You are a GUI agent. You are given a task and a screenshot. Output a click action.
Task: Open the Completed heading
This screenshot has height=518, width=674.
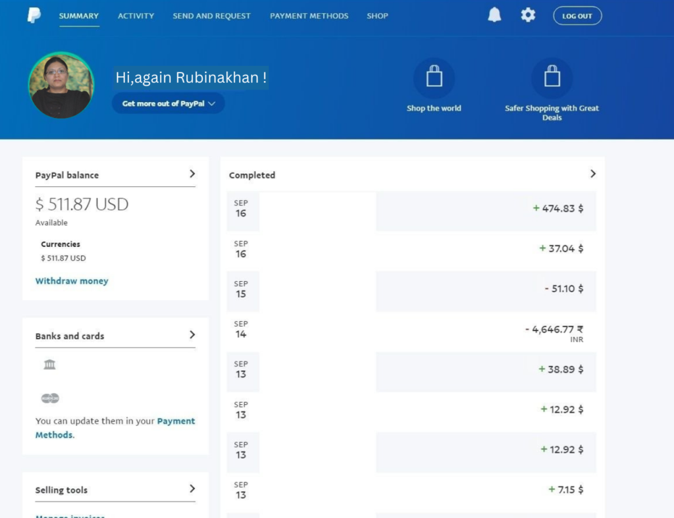pos(252,175)
